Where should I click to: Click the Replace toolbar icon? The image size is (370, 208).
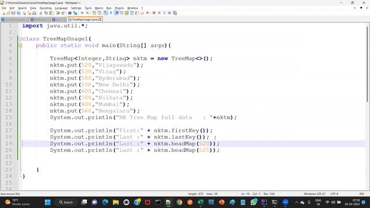[75, 13]
